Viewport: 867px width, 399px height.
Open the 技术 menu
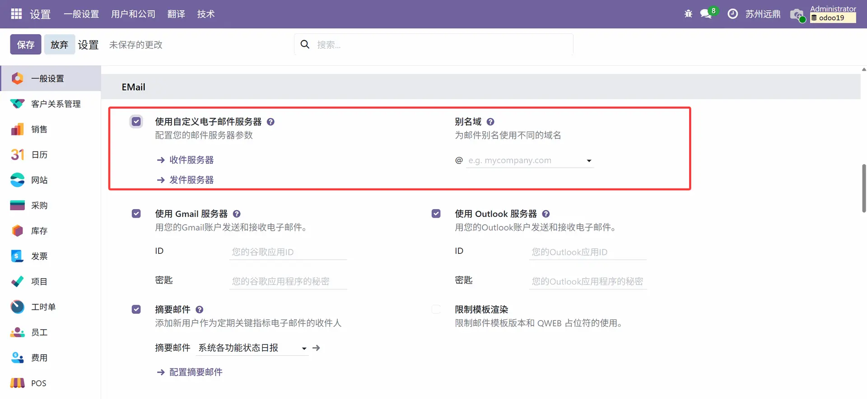[206, 14]
